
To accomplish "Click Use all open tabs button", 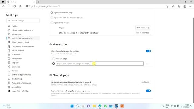I will pyautogui.click(x=143, y=33).
